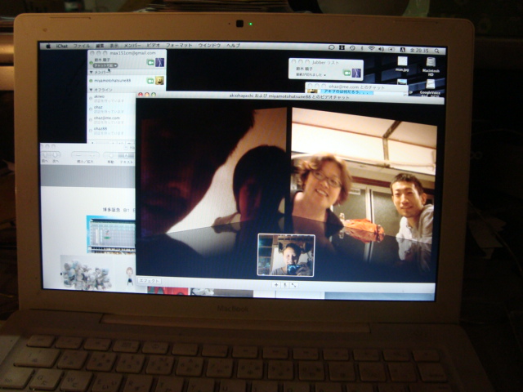Click miyamotohatsune88 buddy picture

159,81
